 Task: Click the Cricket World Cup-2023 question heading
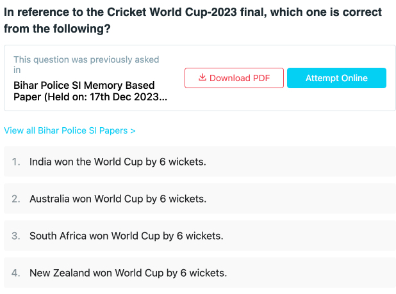[193, 20]
